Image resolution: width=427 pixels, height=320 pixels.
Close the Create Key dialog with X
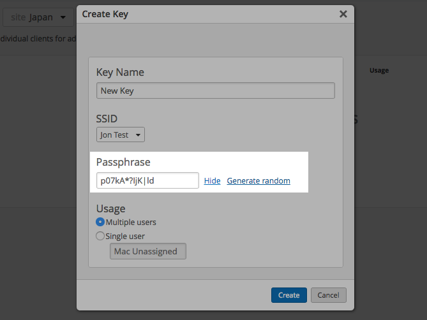(343, 13)
